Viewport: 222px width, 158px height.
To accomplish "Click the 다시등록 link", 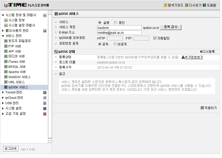I will [207, 51].
